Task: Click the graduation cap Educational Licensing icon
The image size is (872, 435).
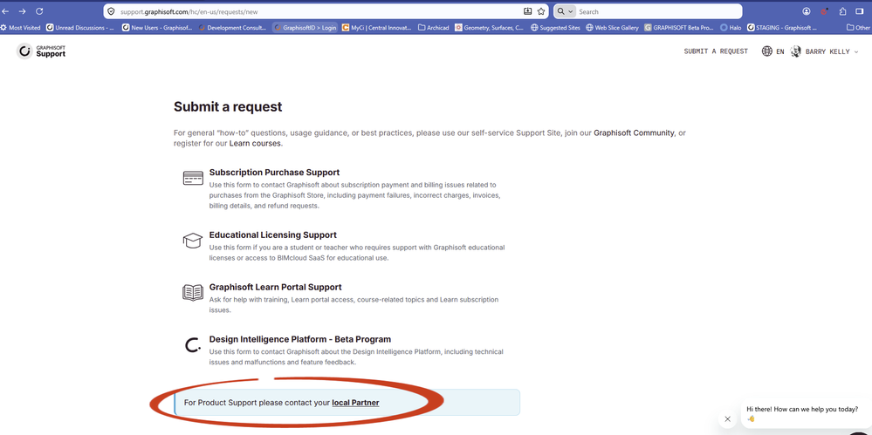Action: [193, 241]
